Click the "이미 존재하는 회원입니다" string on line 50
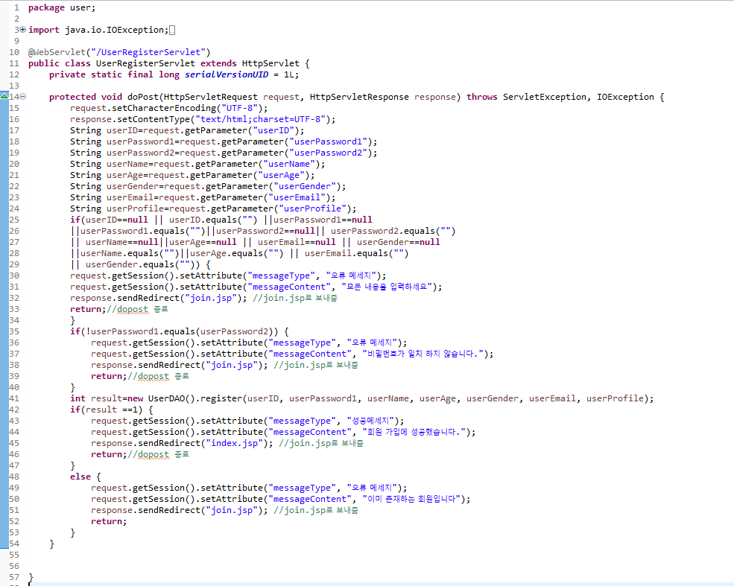 [411, 500]
